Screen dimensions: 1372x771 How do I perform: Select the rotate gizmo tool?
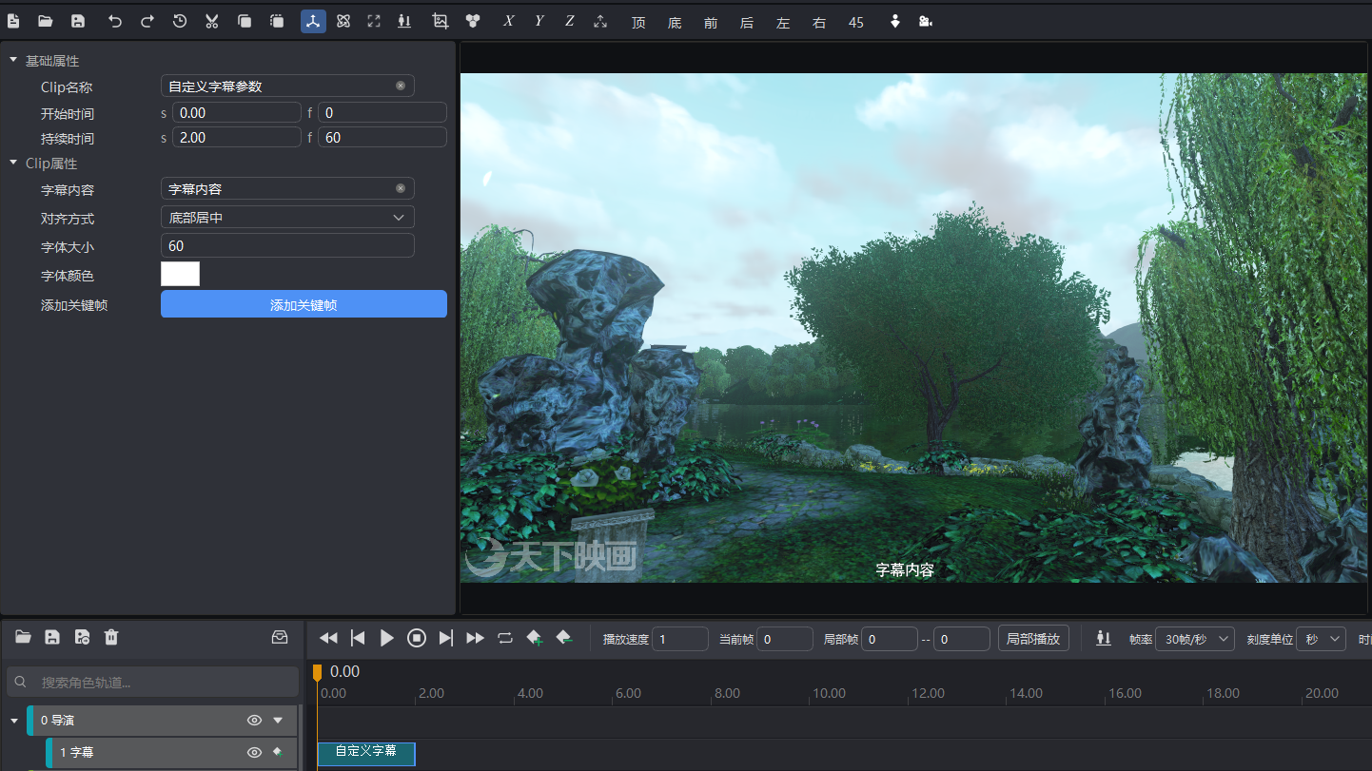click(x=343, y=21)
